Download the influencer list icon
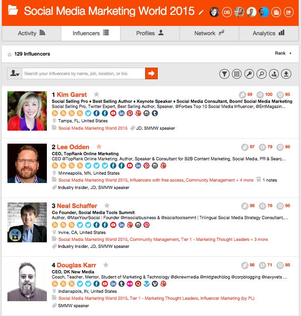The image size is (301, 316). (286, 74)
